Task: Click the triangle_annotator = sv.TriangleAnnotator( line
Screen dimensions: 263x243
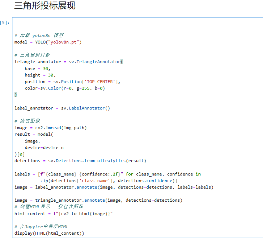Action: point(69,62)
